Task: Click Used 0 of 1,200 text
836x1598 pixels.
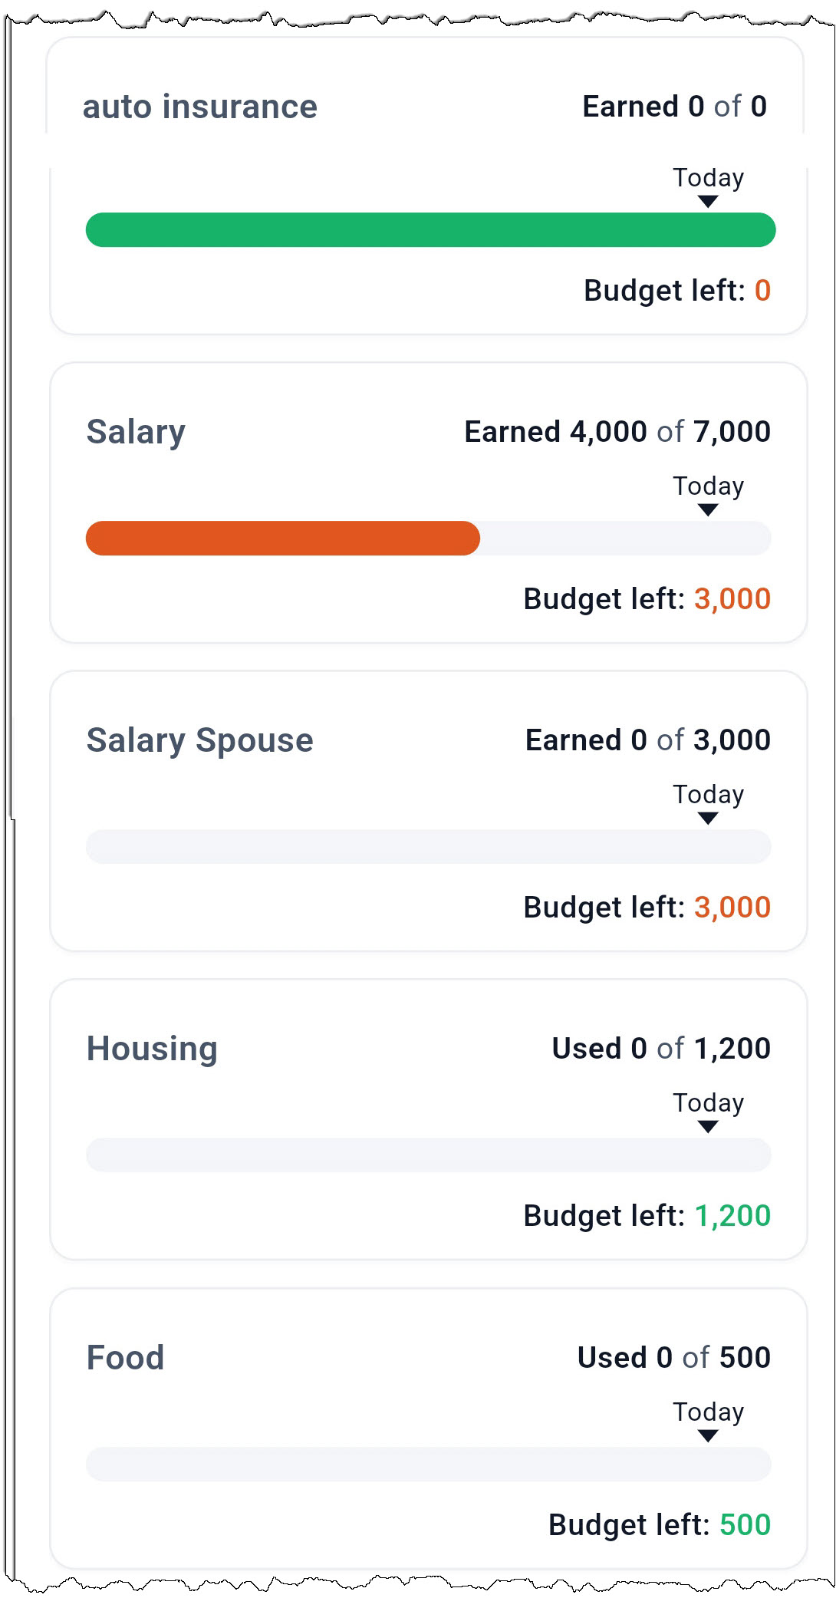Action: 661,1049
